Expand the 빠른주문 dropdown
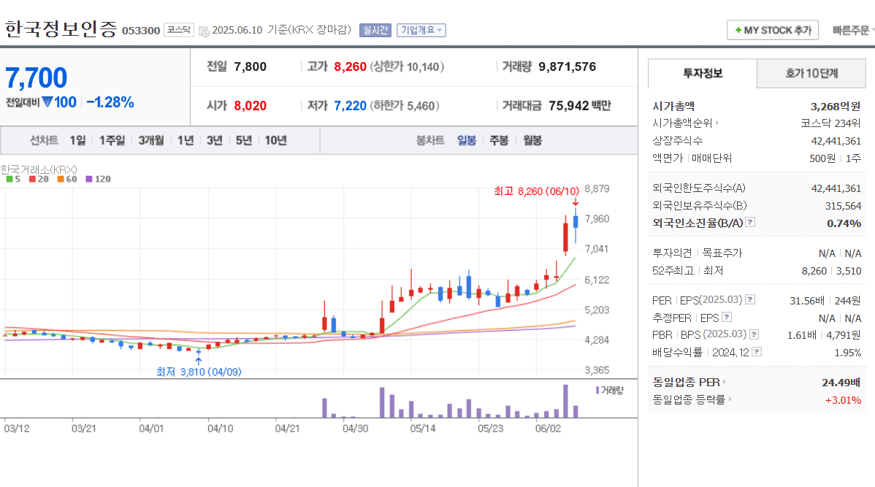Screen dimensions: 875x487 click(x=852, y=30)
